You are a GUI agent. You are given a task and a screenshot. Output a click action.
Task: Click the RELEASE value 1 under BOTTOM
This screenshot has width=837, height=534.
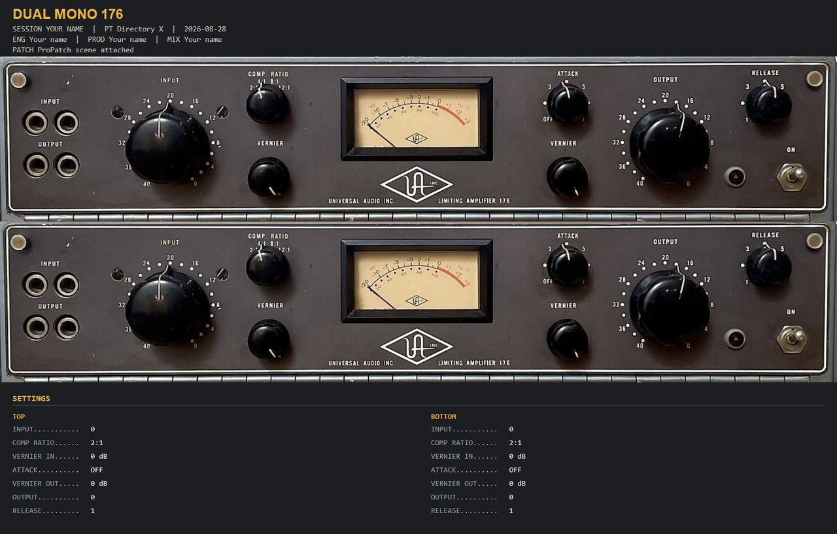pos(511,510)
